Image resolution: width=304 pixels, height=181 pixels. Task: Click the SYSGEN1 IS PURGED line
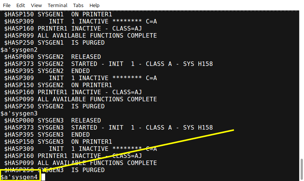tap(54, 42)
